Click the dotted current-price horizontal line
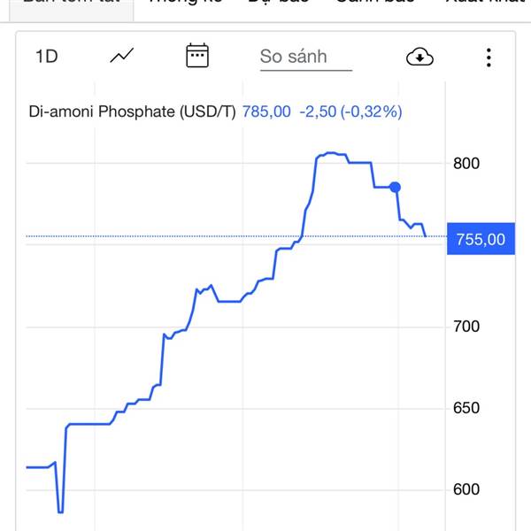This screenshot has width=531, height=531. pos(236,236)
